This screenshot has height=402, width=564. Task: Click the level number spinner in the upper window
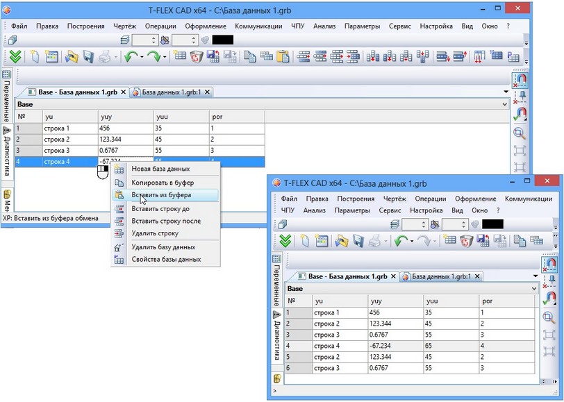point(185,40)
